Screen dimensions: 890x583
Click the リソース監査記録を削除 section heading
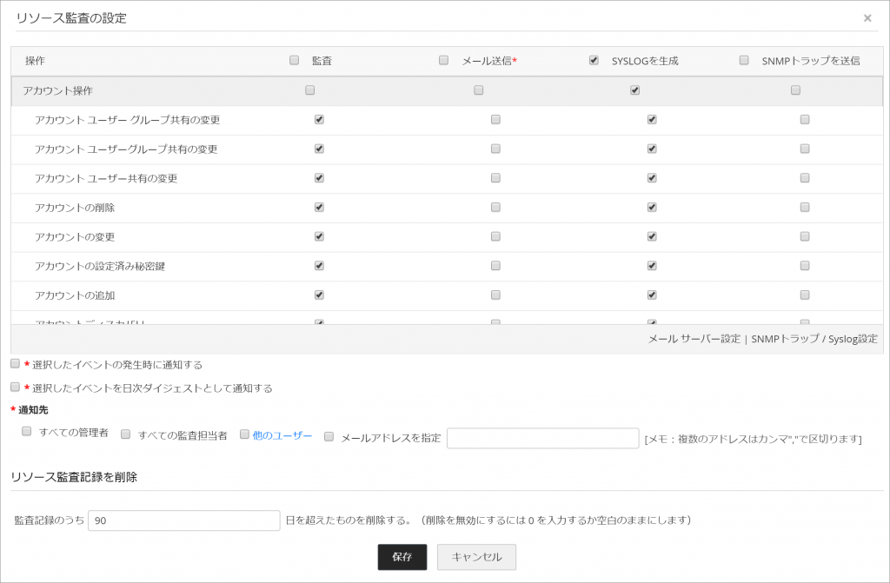[75, 477]
